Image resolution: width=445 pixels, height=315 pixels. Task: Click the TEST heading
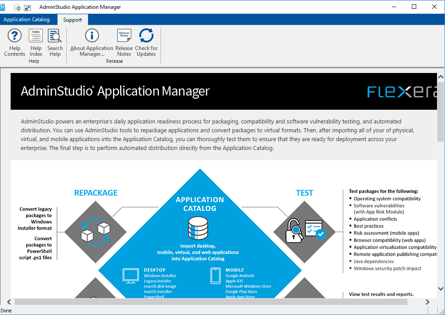pyautogui.click(x=304, y=193)
